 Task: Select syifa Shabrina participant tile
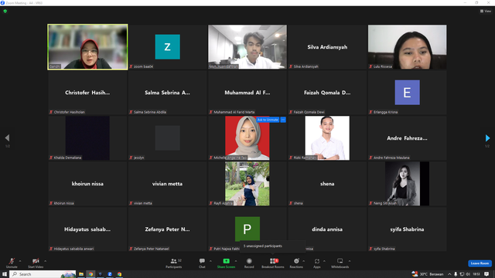click(x=408, y=229)
